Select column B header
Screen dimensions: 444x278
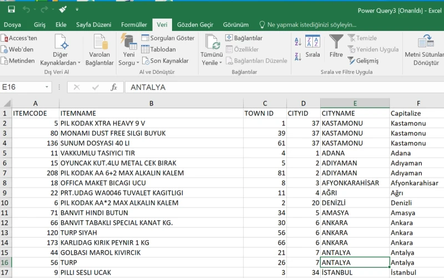click(x=151, y=103)
